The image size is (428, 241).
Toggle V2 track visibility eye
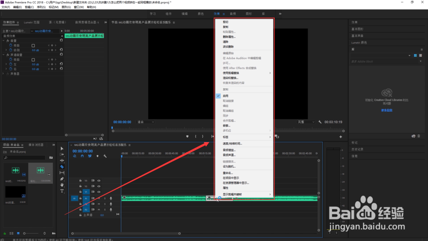point(99,186)
